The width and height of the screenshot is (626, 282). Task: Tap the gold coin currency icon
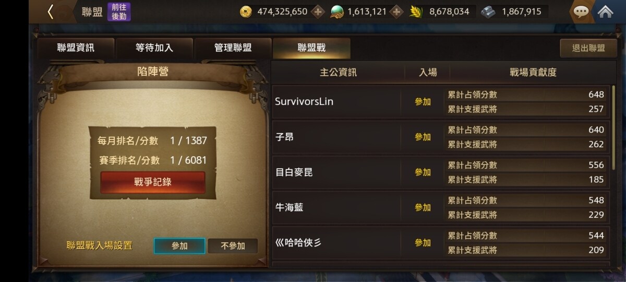[246, 11]
